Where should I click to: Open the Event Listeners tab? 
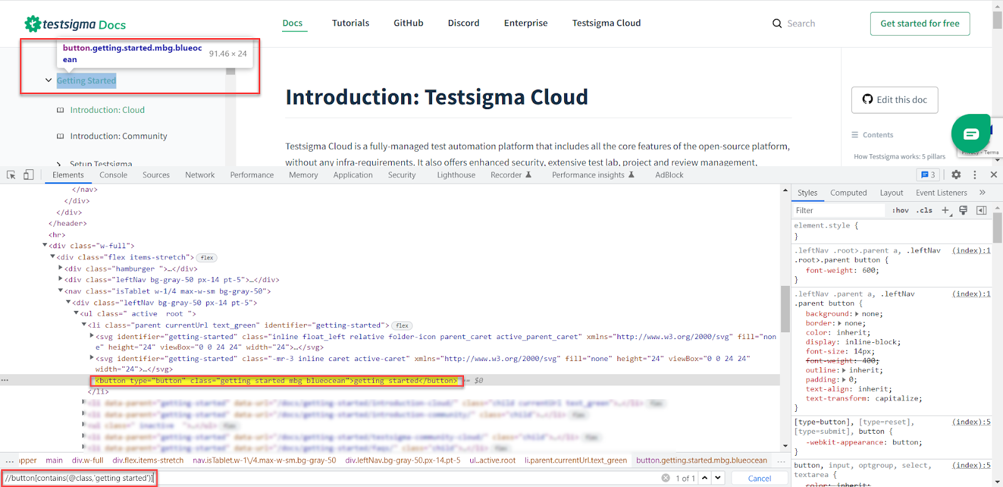pos(942,192)
